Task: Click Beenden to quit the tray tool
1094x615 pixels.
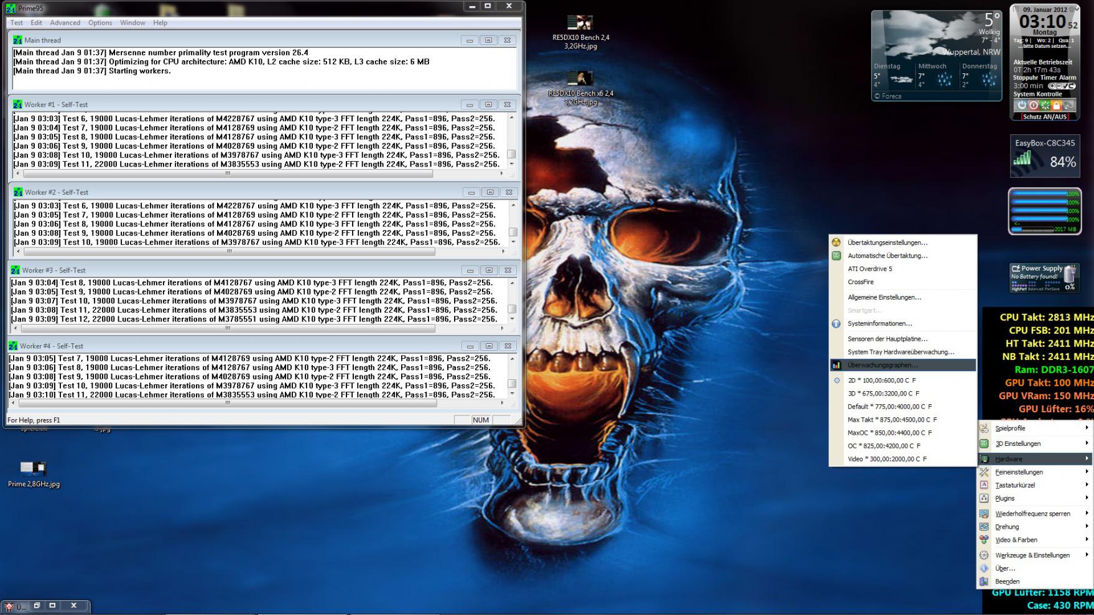Action: 1007,581
